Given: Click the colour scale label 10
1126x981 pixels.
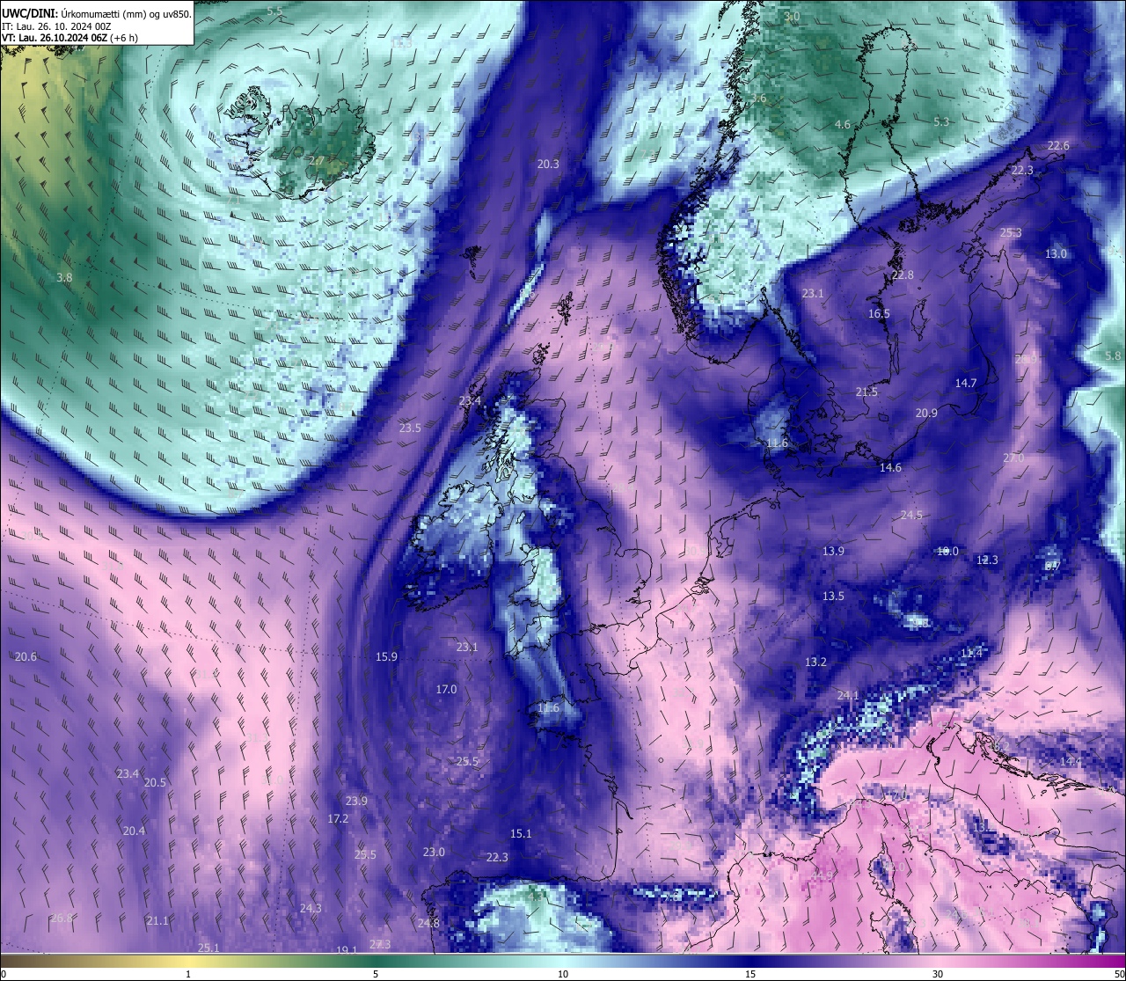Looking at the screenshot, I should pos(563,974).
